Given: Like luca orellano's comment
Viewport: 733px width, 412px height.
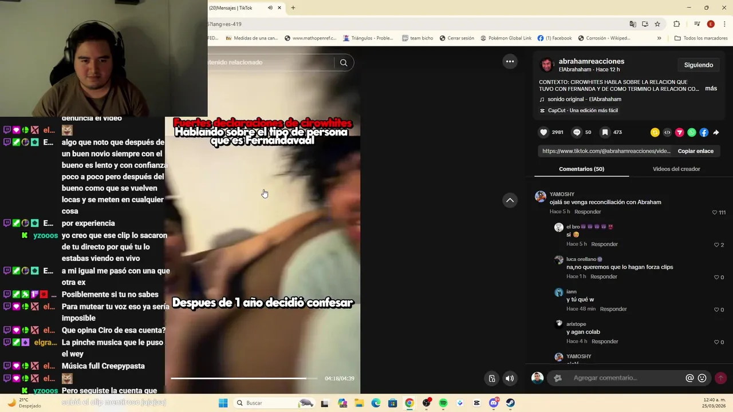Looking at the screenshot, I should [x=716, y=278].
